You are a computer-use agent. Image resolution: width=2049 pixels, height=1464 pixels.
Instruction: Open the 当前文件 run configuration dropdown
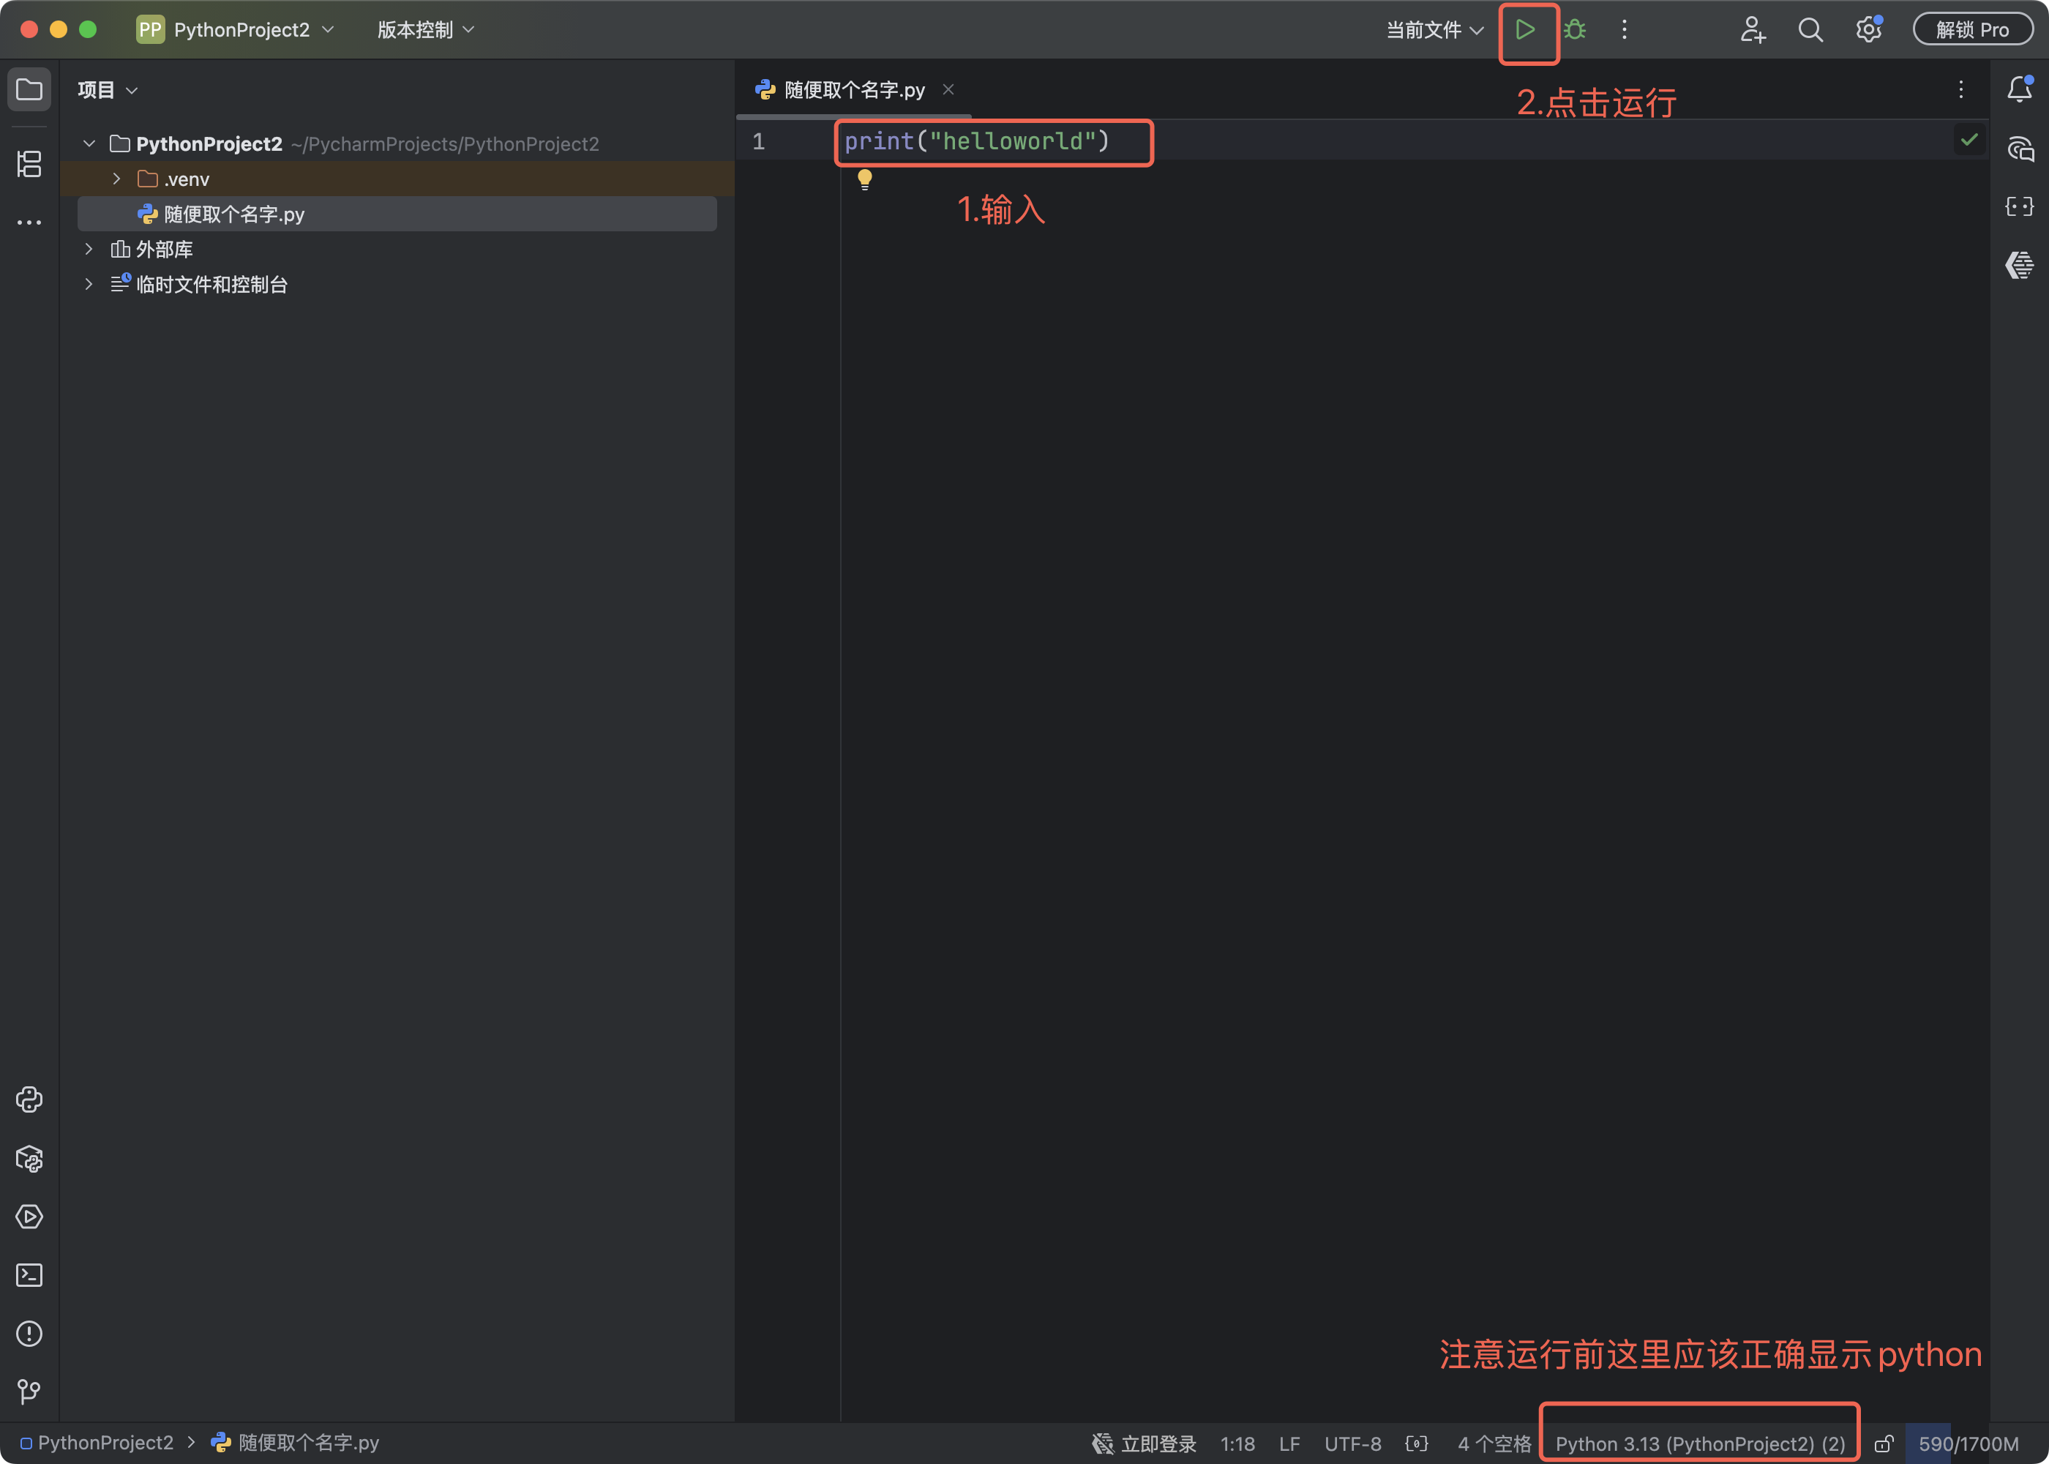click(x=1434, y=30)
